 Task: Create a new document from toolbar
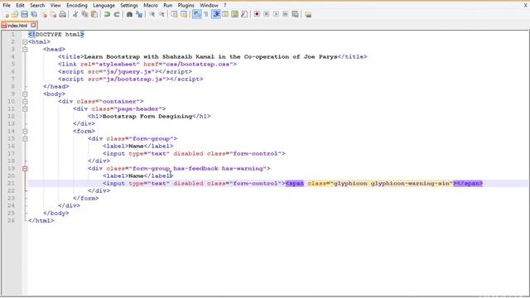point(6,14)
